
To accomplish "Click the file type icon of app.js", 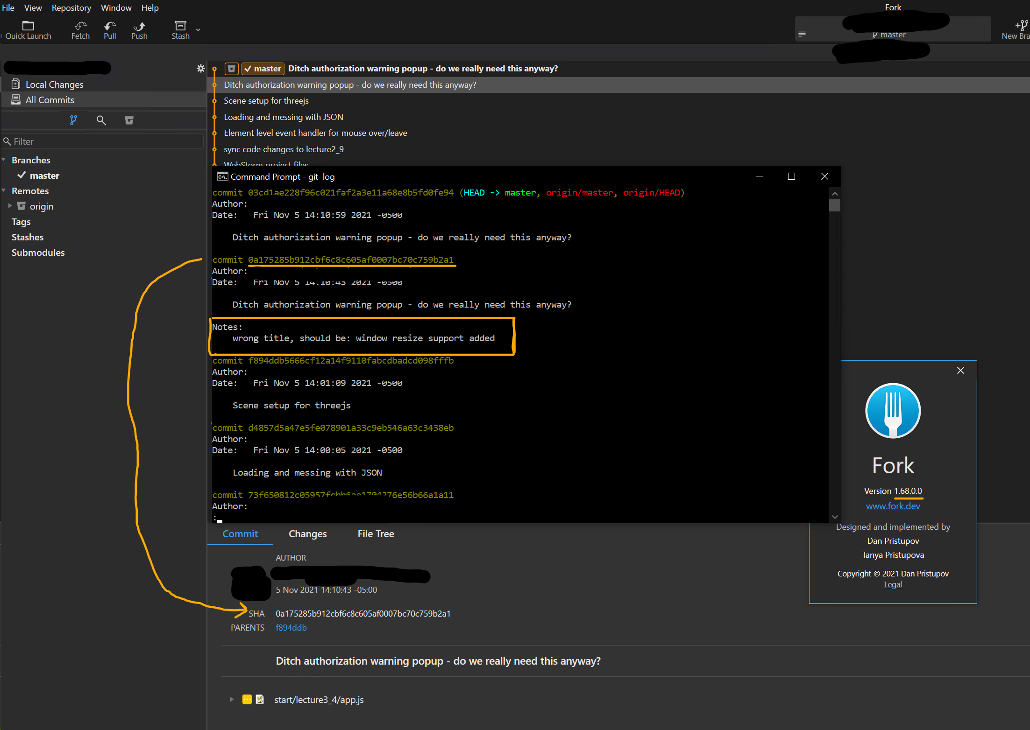I will tap(260, 699).
